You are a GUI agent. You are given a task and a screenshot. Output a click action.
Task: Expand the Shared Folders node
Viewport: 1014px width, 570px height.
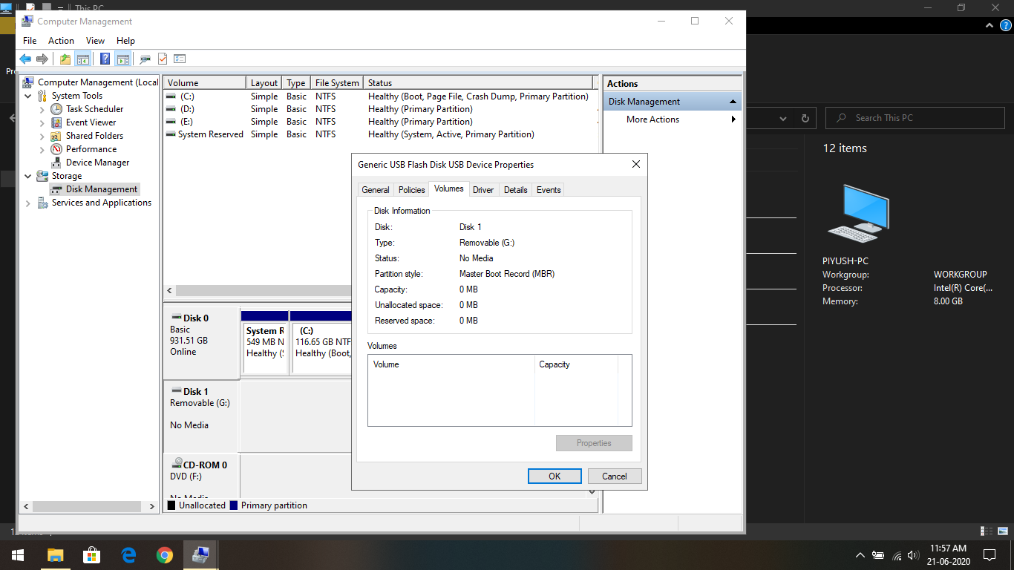coord(42,136)
